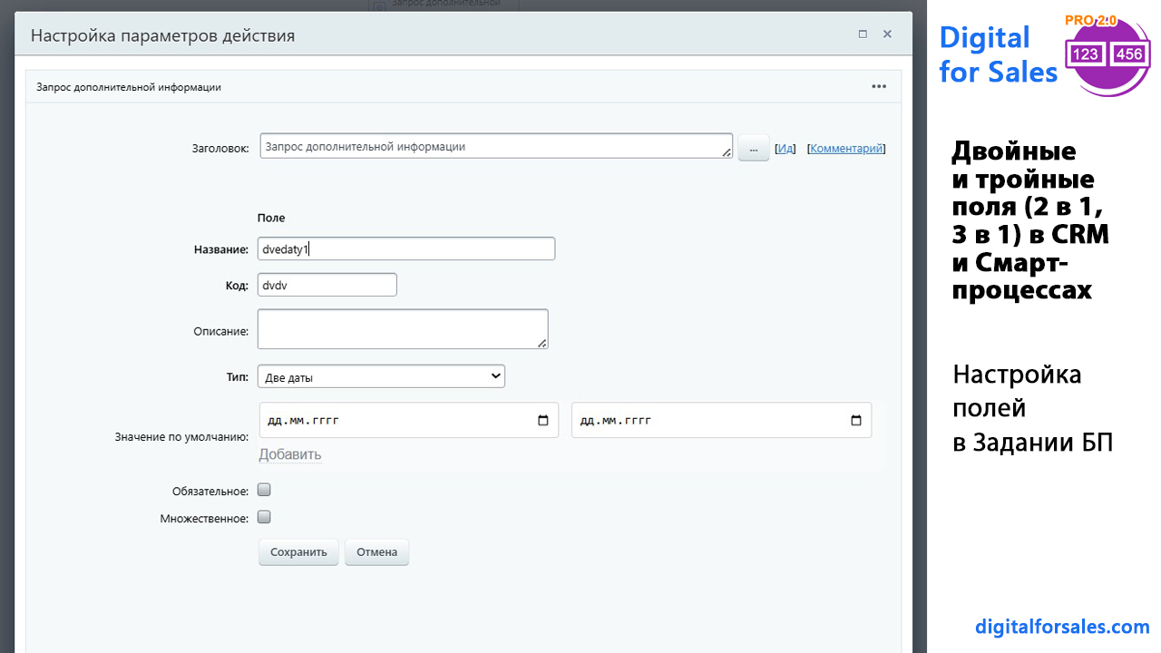Image resolution: width=1161 pixels, height=653 pixels.
Task: Click the Ид link next to the title
Action: coord(785,149)
